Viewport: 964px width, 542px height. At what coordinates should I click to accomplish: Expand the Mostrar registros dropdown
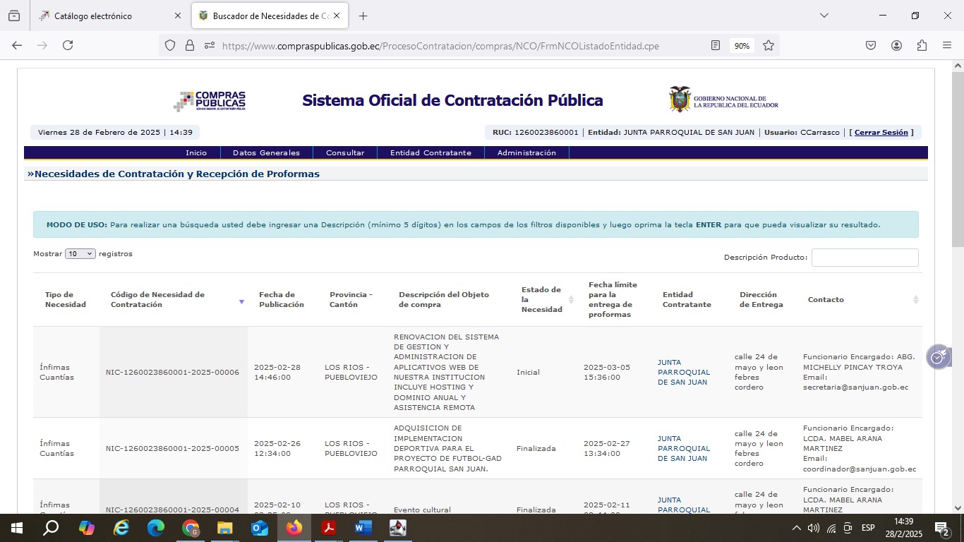point(80,254)
